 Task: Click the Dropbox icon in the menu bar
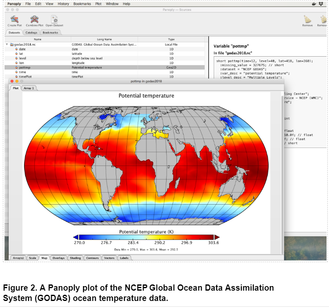[321, 4]
